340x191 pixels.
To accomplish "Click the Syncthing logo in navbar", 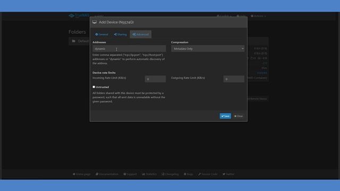I will click(79, 15).
